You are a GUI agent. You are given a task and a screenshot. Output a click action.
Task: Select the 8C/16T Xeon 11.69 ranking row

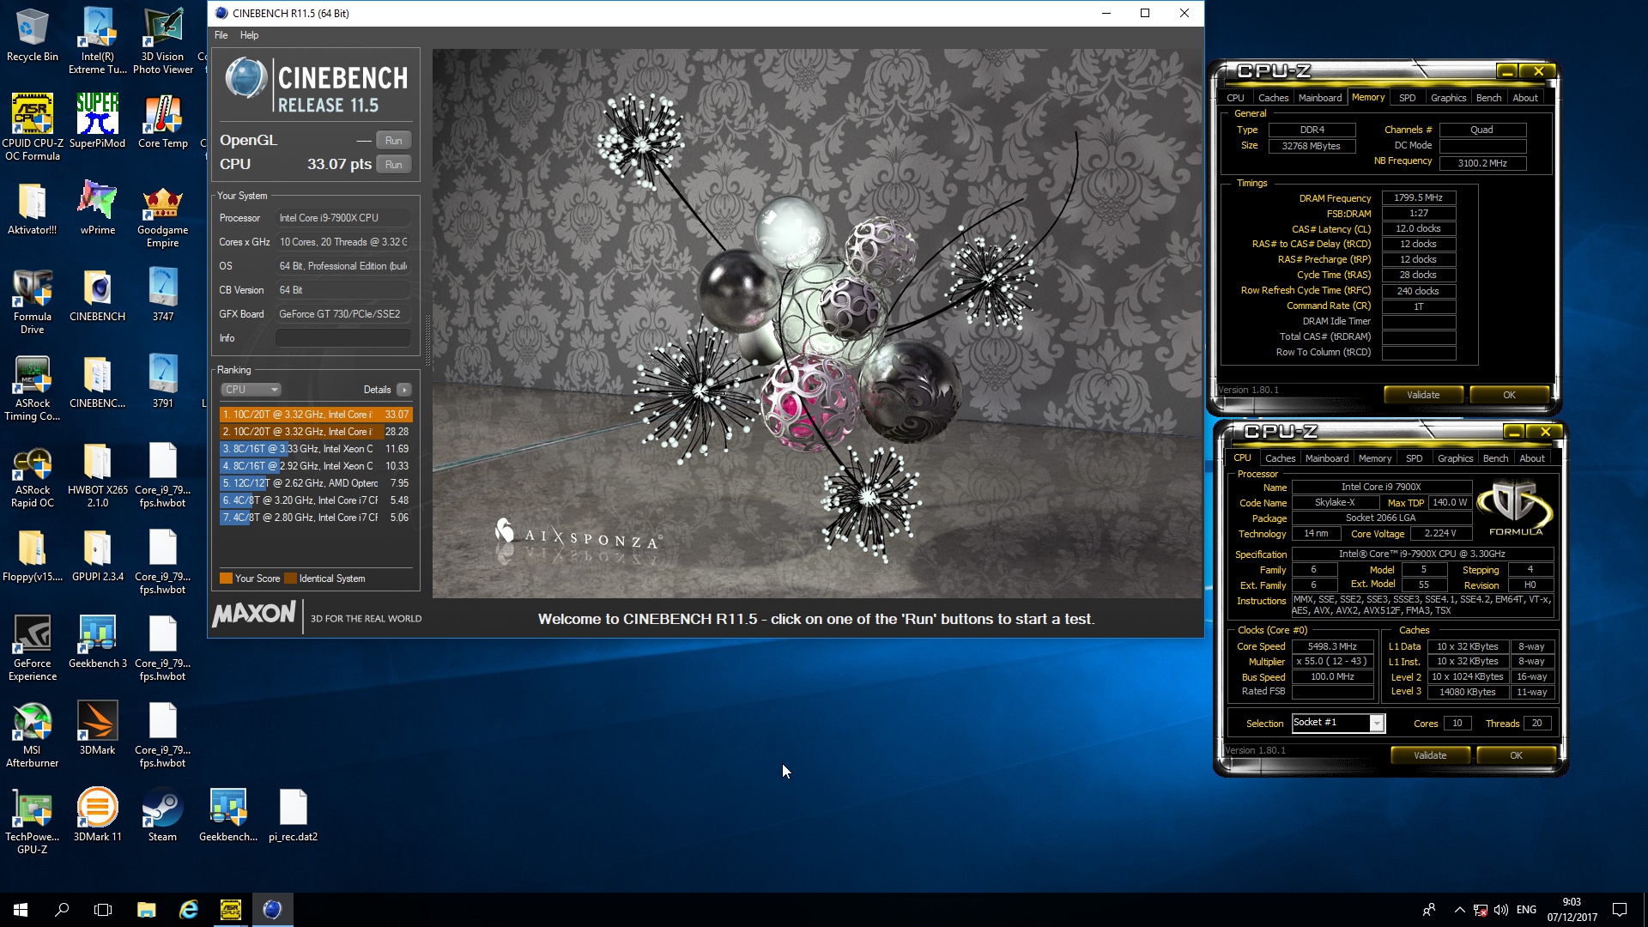point(316,449)
